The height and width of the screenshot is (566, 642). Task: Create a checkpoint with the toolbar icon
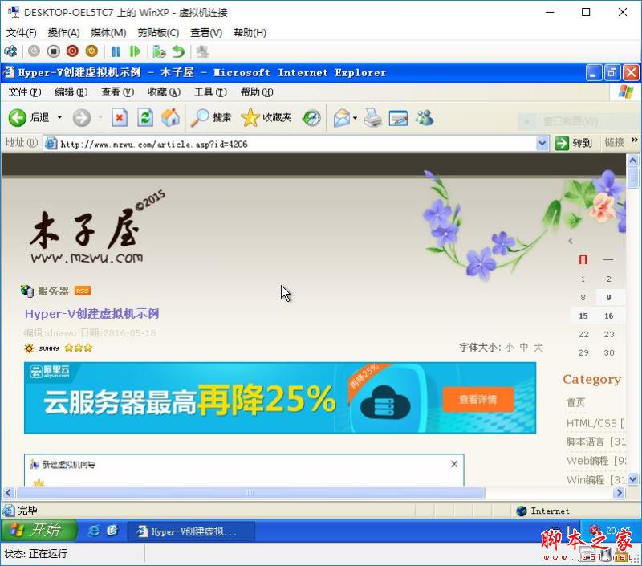tap(159, 51)
